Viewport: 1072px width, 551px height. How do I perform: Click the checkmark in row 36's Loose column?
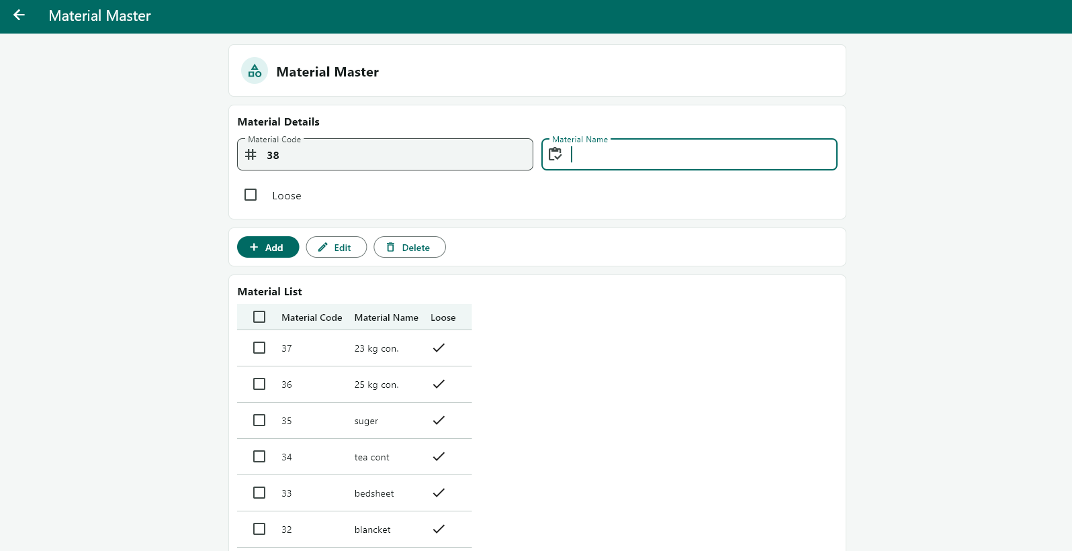[x=439, y=384]
